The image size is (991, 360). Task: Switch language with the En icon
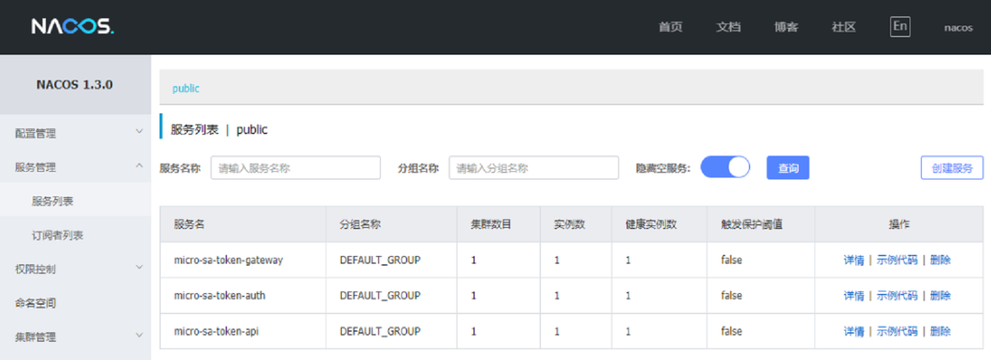coord(900,26)
